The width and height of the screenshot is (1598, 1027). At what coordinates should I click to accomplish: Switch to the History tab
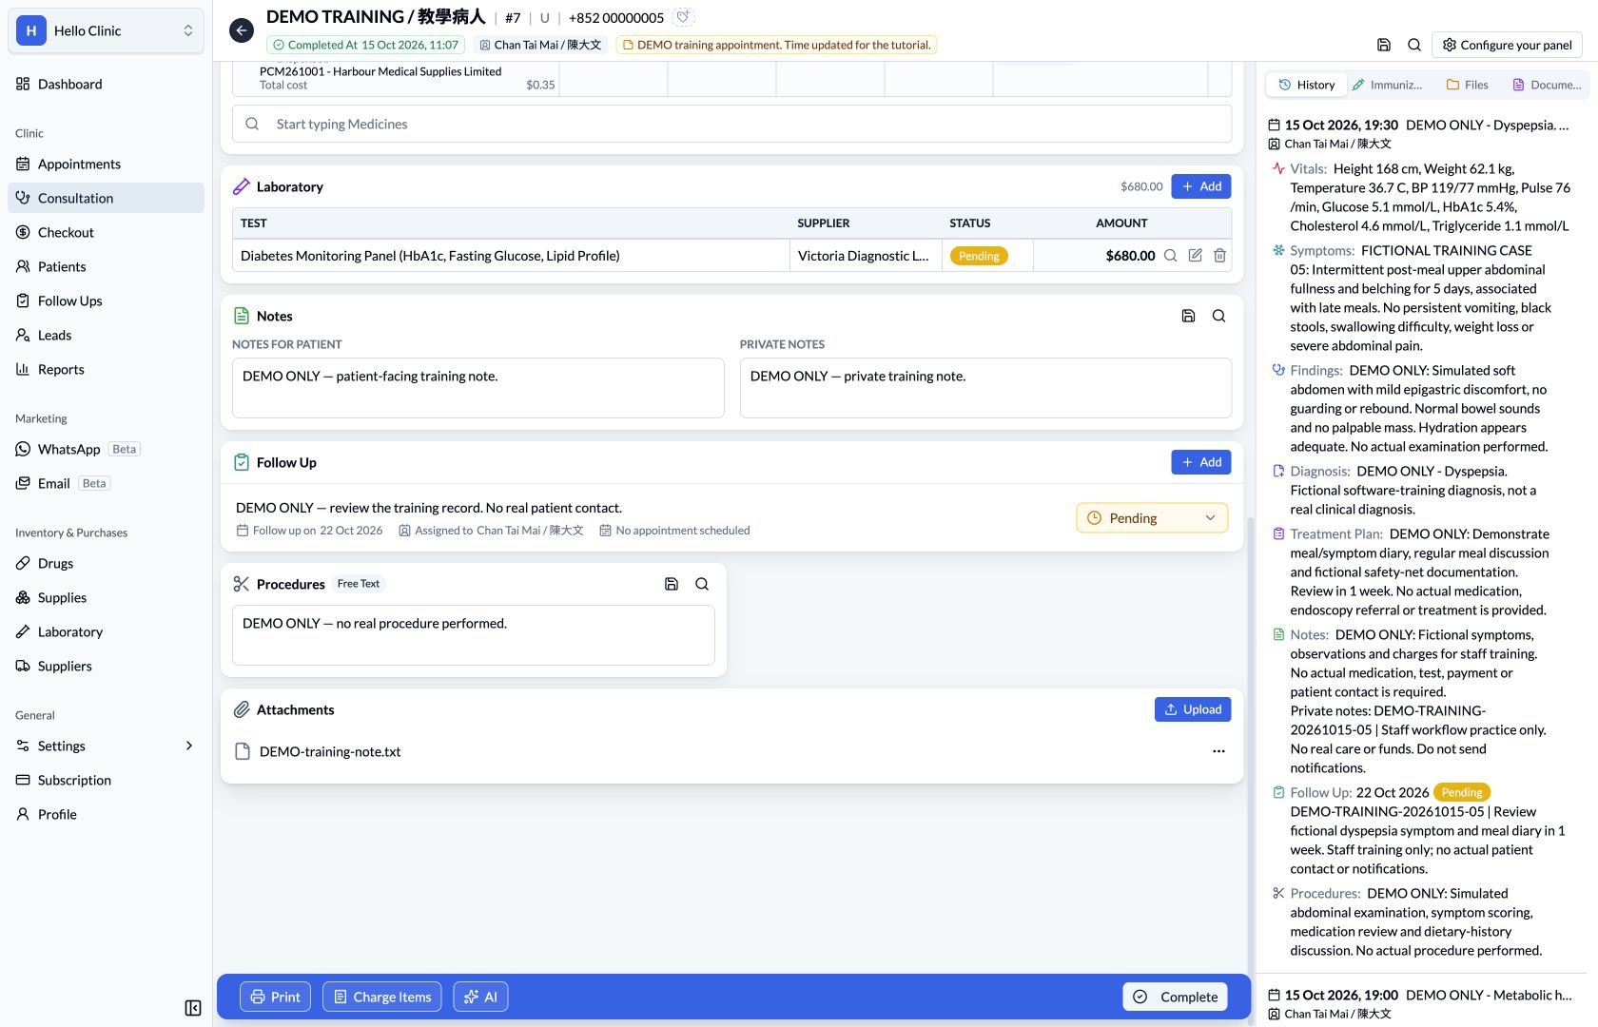(x=1306, y=85)
